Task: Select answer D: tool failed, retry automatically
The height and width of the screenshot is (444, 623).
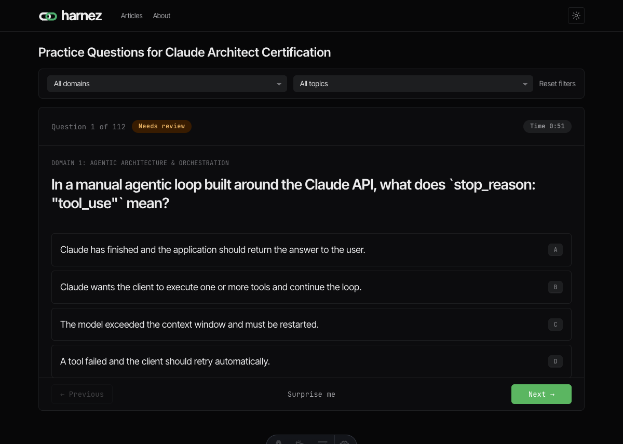Action: tap(311, 361)
